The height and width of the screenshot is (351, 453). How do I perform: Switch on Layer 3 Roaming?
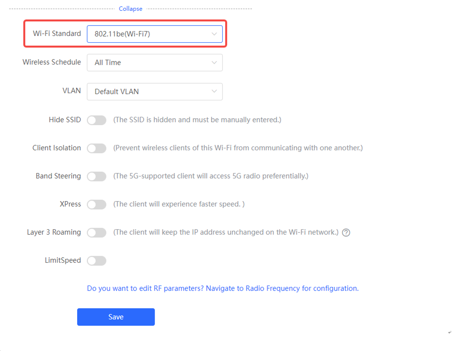pos(97,232)
